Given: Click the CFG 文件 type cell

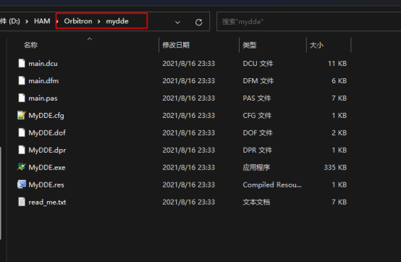Looking at the screenshot, I should click(257, 116).
